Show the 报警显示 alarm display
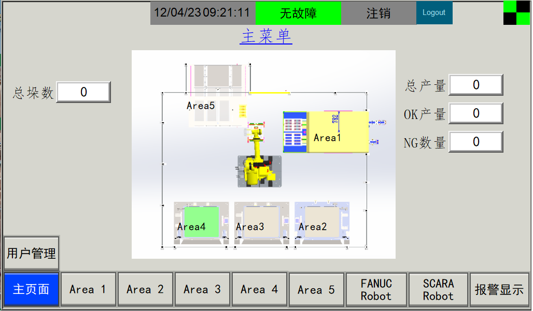The width and height of the screenshot is (533, 311). point(499,290)
